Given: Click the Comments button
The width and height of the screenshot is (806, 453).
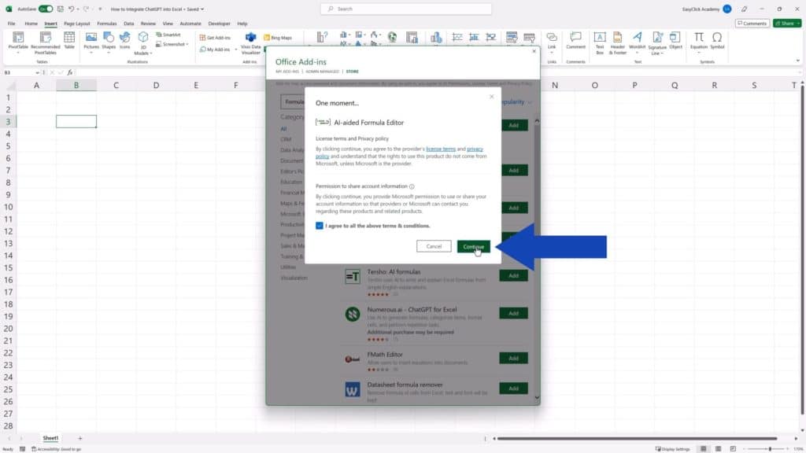Looking at the screenshot, I should [752, 23].
